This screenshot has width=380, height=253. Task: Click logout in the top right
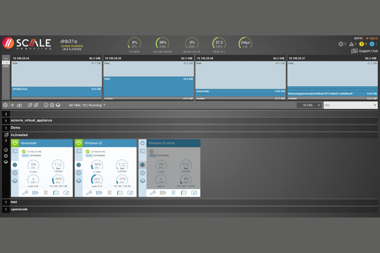click(x=372, y=38)
